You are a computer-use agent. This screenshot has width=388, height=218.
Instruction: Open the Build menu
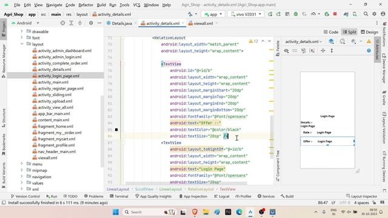pos(101,5)
